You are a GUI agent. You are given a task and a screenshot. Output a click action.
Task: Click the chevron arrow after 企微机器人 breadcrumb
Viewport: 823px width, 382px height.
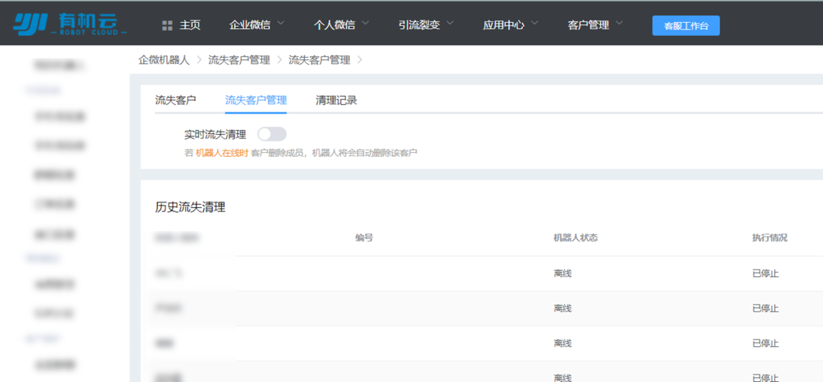tap(199, 59)
